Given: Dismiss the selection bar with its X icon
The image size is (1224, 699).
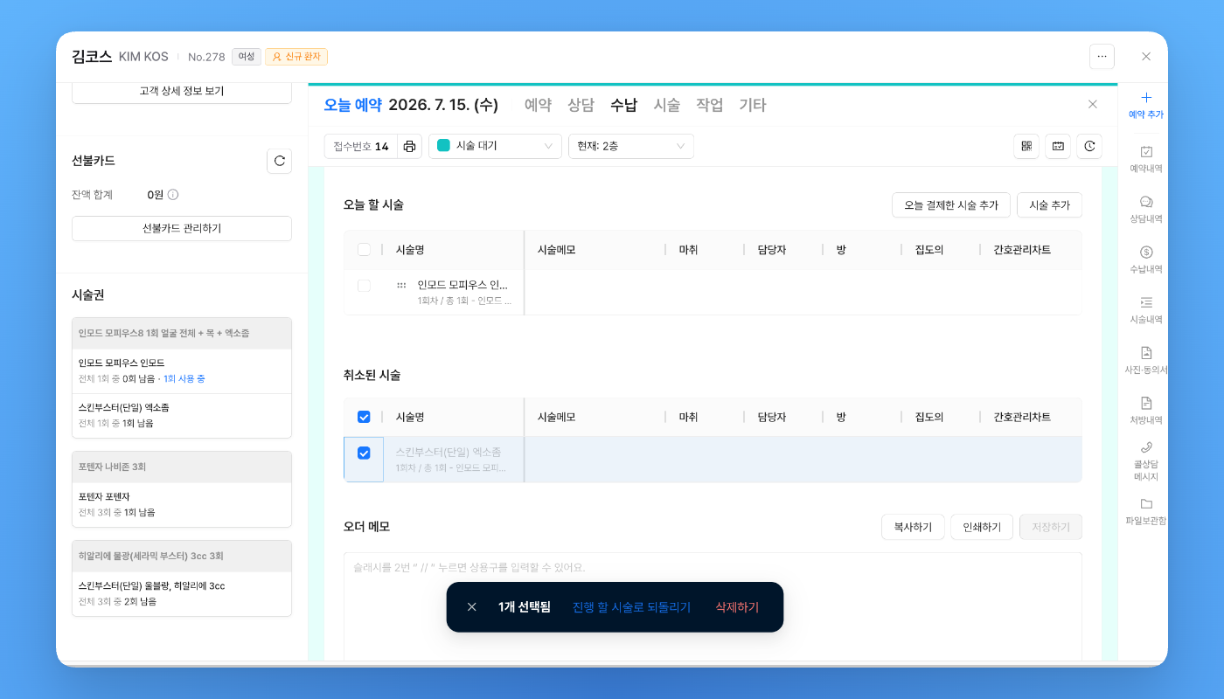Looking at the screenshot, I should 472,607.
